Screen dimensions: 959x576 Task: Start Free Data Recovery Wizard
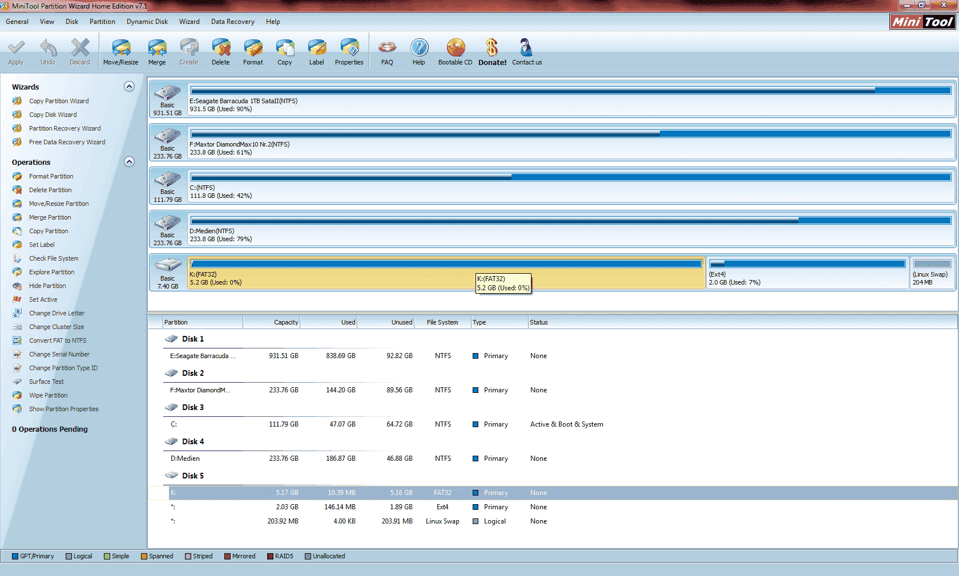coord(67,142)
